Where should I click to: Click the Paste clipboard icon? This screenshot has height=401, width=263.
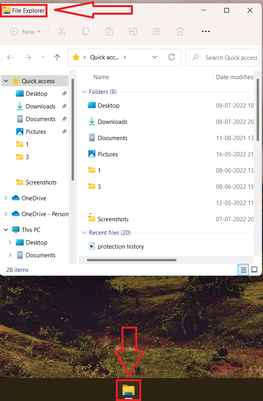109,31
